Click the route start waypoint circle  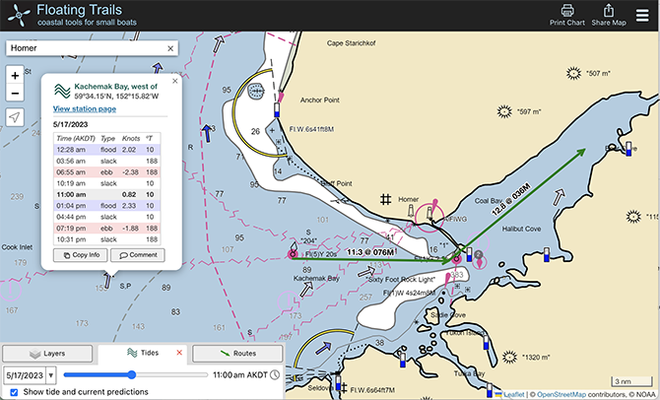pyautogui.click(x=293, y=254)
